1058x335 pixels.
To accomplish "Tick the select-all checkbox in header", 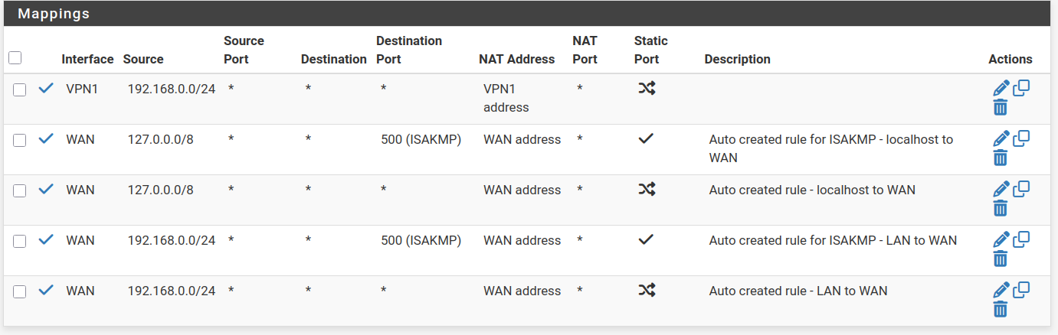I will point(15,57).
